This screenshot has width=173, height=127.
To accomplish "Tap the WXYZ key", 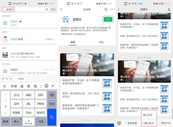I will coord(41,113).
